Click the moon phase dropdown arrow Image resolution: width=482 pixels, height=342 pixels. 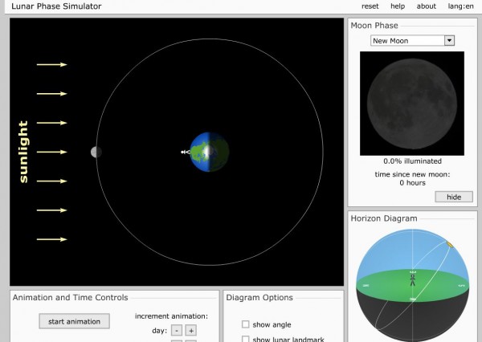(449, 40)
